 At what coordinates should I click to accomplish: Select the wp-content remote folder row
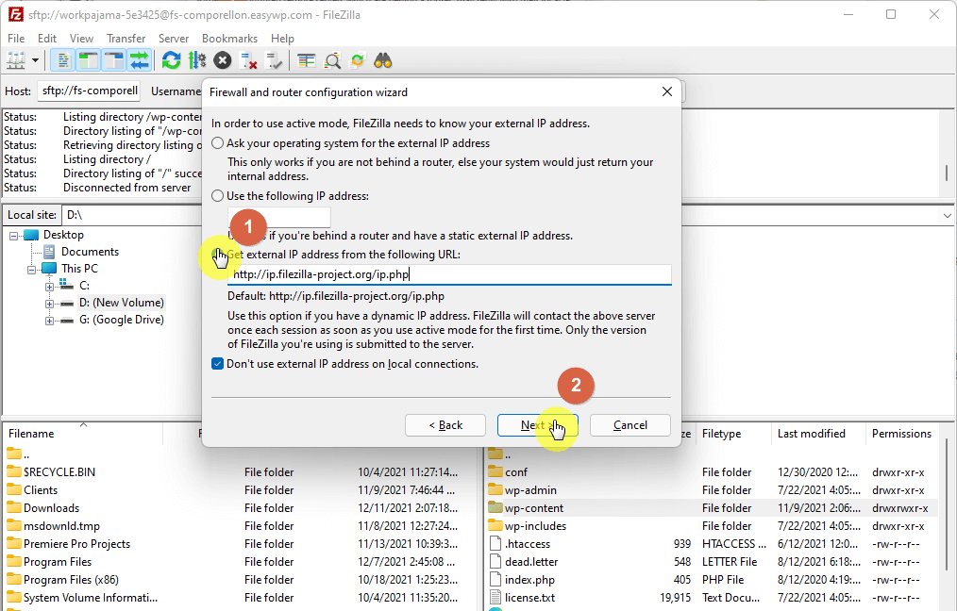click(x=713, y=508)
